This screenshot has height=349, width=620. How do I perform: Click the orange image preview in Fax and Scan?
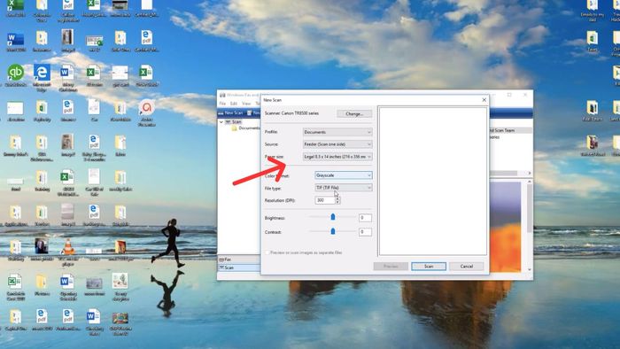click(x=505, y=227)
